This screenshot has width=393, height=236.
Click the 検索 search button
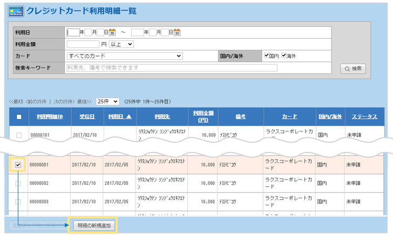(x=353, y=69)
